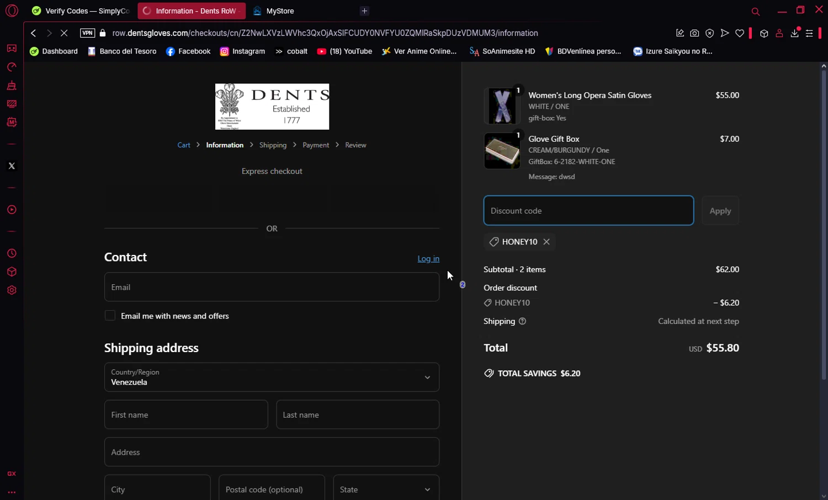Click the Log in link
The image size is (828, 500).
click(428, 259)
